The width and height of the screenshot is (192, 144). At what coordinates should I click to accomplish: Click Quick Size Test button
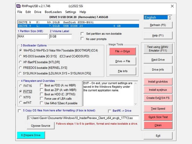pos(158,117)
